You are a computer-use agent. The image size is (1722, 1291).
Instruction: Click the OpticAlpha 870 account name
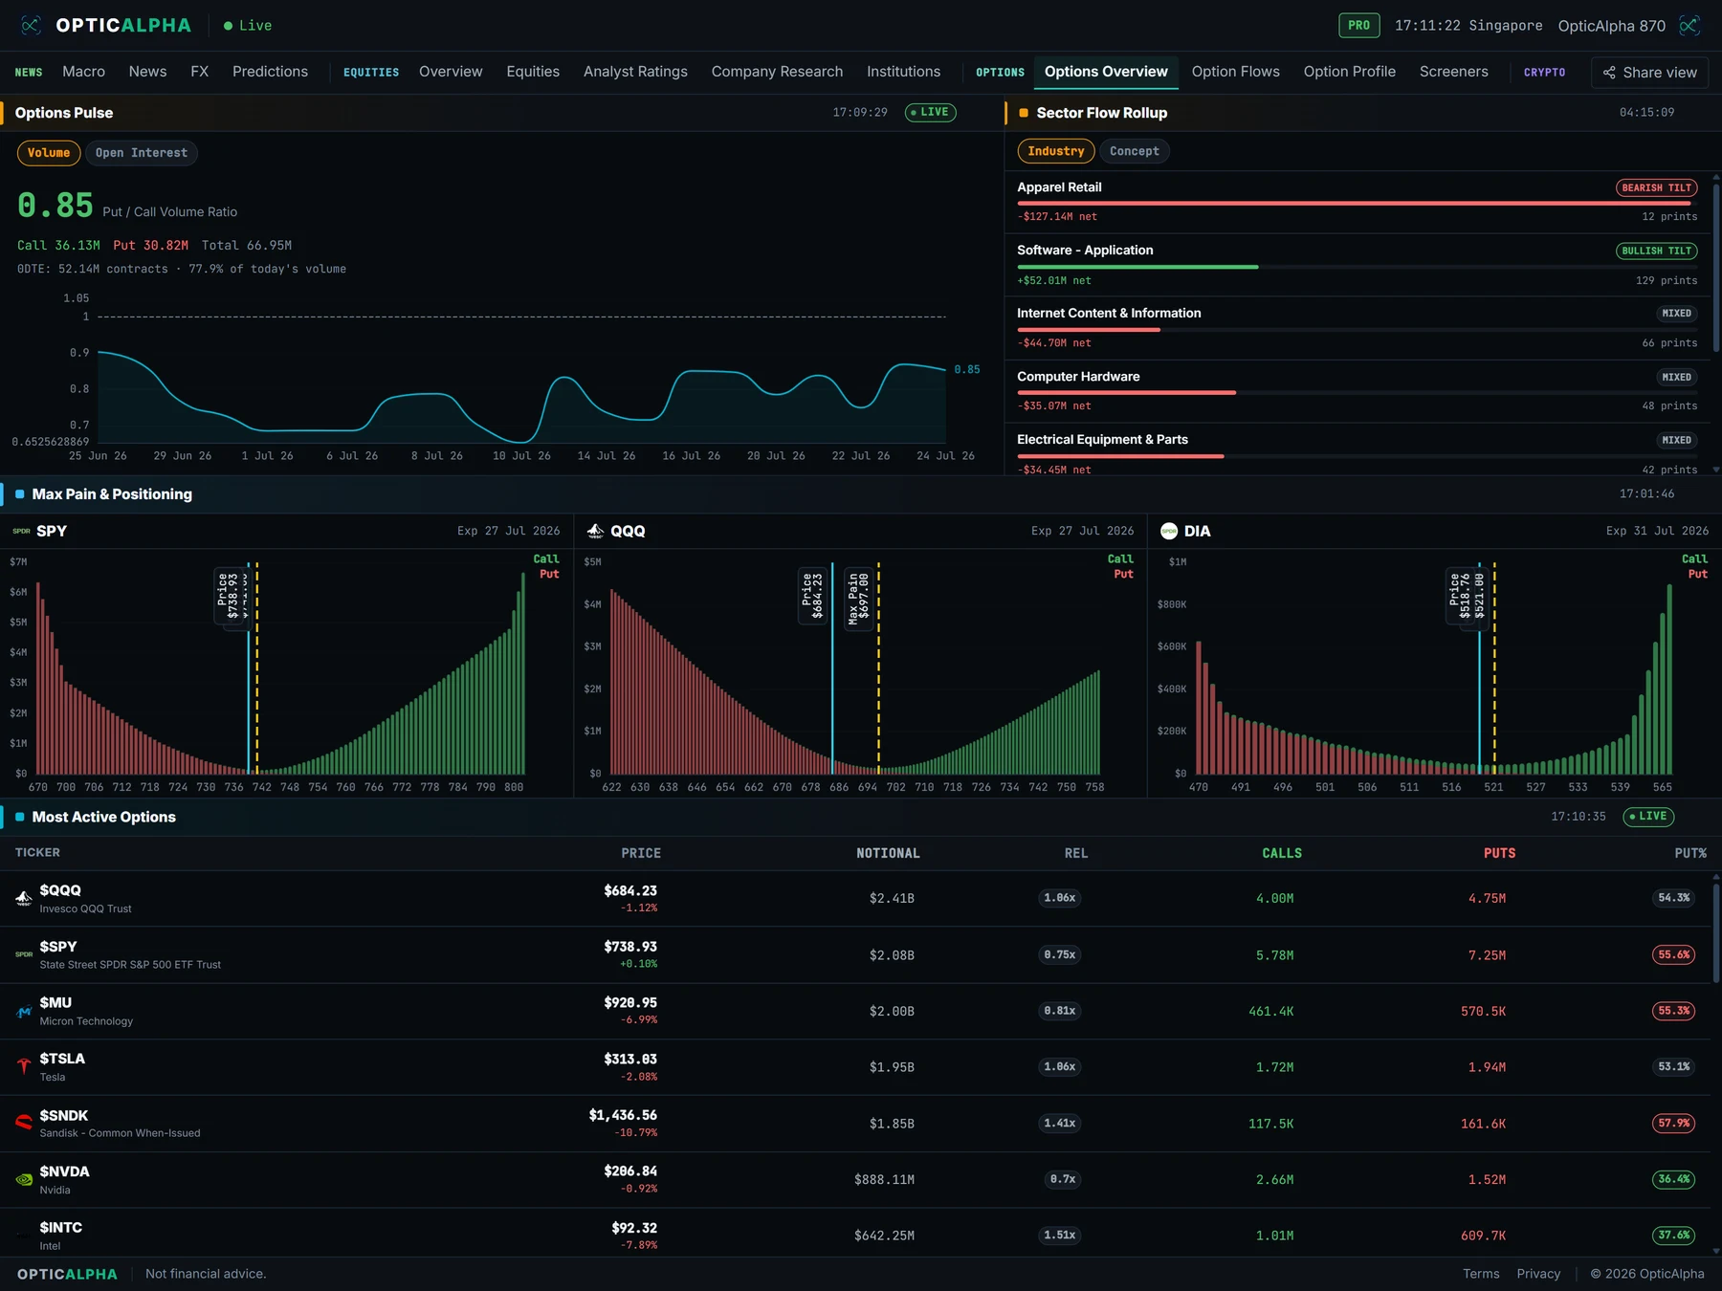click(1611, 26)
